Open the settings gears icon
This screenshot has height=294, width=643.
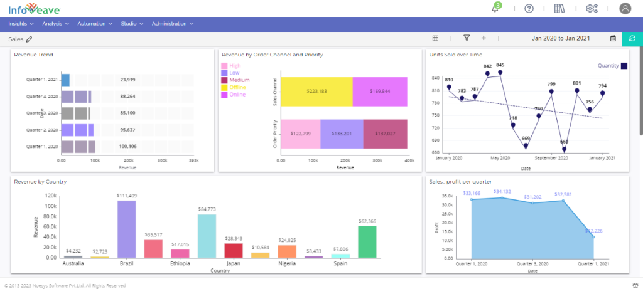591,8
